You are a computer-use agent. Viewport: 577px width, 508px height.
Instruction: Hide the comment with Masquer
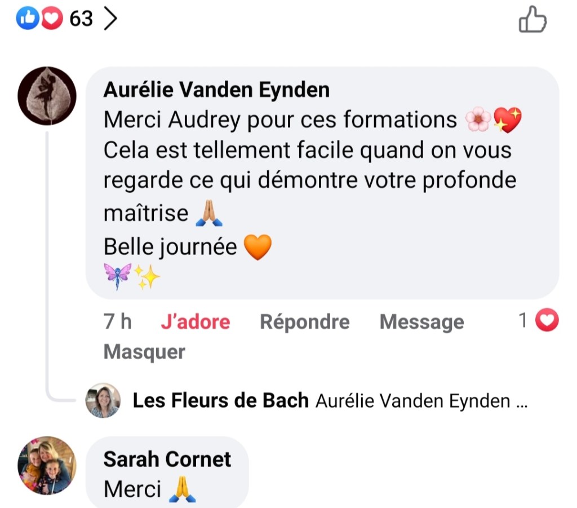[x=144, y=352]
